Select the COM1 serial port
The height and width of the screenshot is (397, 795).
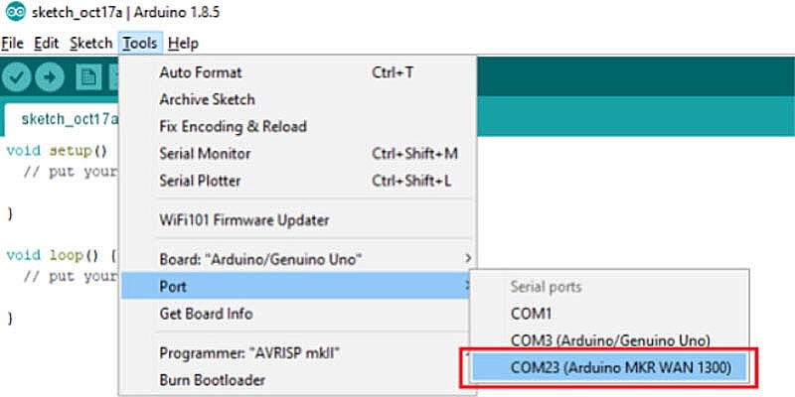tap(531, 313)
